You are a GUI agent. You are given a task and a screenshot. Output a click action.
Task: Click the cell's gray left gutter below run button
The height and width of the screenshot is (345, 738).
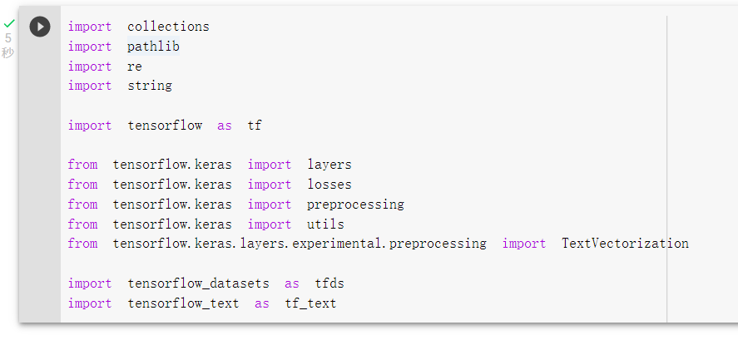40,179
